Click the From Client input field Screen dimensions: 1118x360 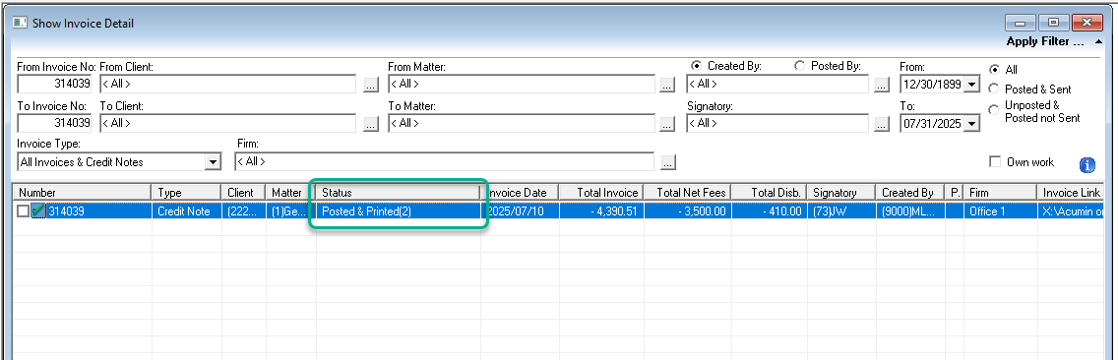(x=228, y=85)
